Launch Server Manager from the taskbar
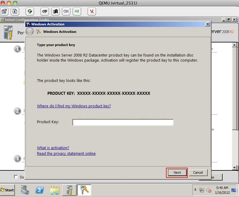Screen dimensions: 239x197 click(x=25, y=190)
